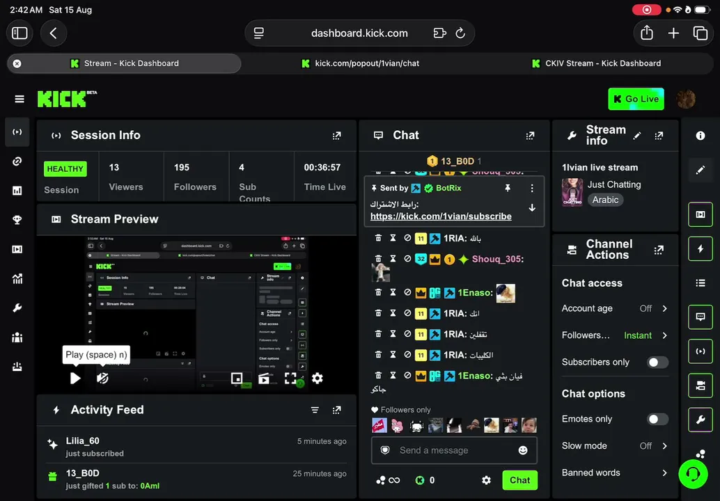
Task: Open left sidebar wrench settings icon
Action: (17, 308)
